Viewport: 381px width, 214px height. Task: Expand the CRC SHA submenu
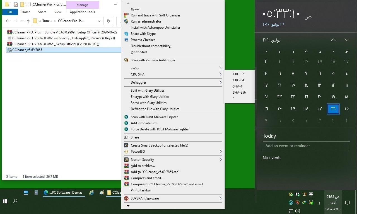pos(220,74)
